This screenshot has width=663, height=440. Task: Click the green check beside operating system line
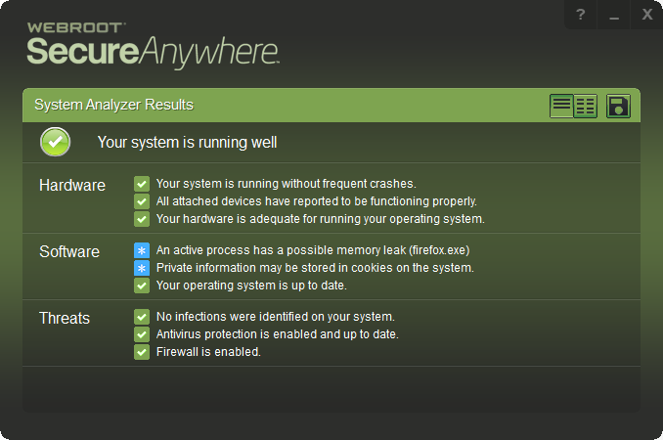[x=142, y=286]
